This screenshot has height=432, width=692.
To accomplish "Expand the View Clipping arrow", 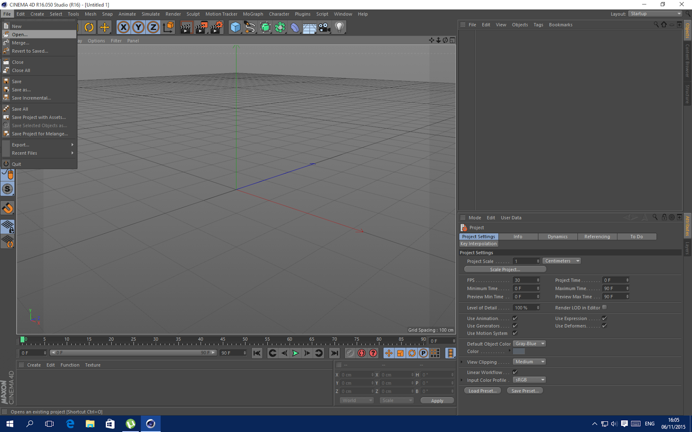I will [x=462, y=362].
